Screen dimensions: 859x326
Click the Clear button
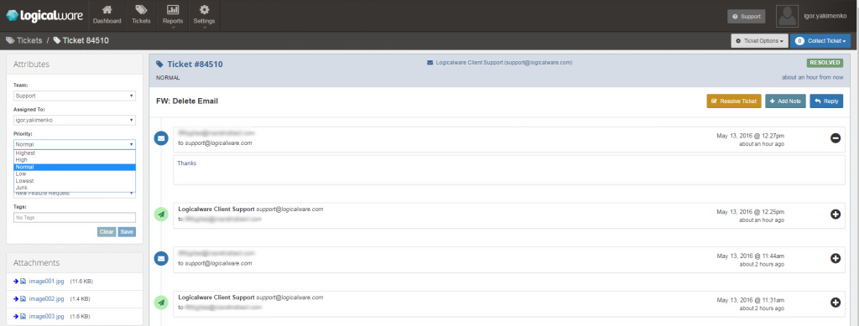pos(107,232)
